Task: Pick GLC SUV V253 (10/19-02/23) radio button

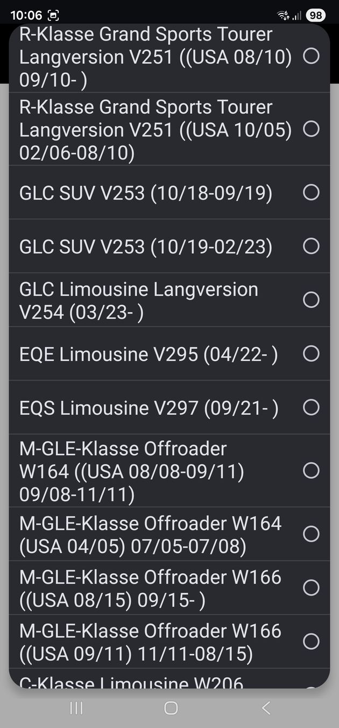Action: 311,246
